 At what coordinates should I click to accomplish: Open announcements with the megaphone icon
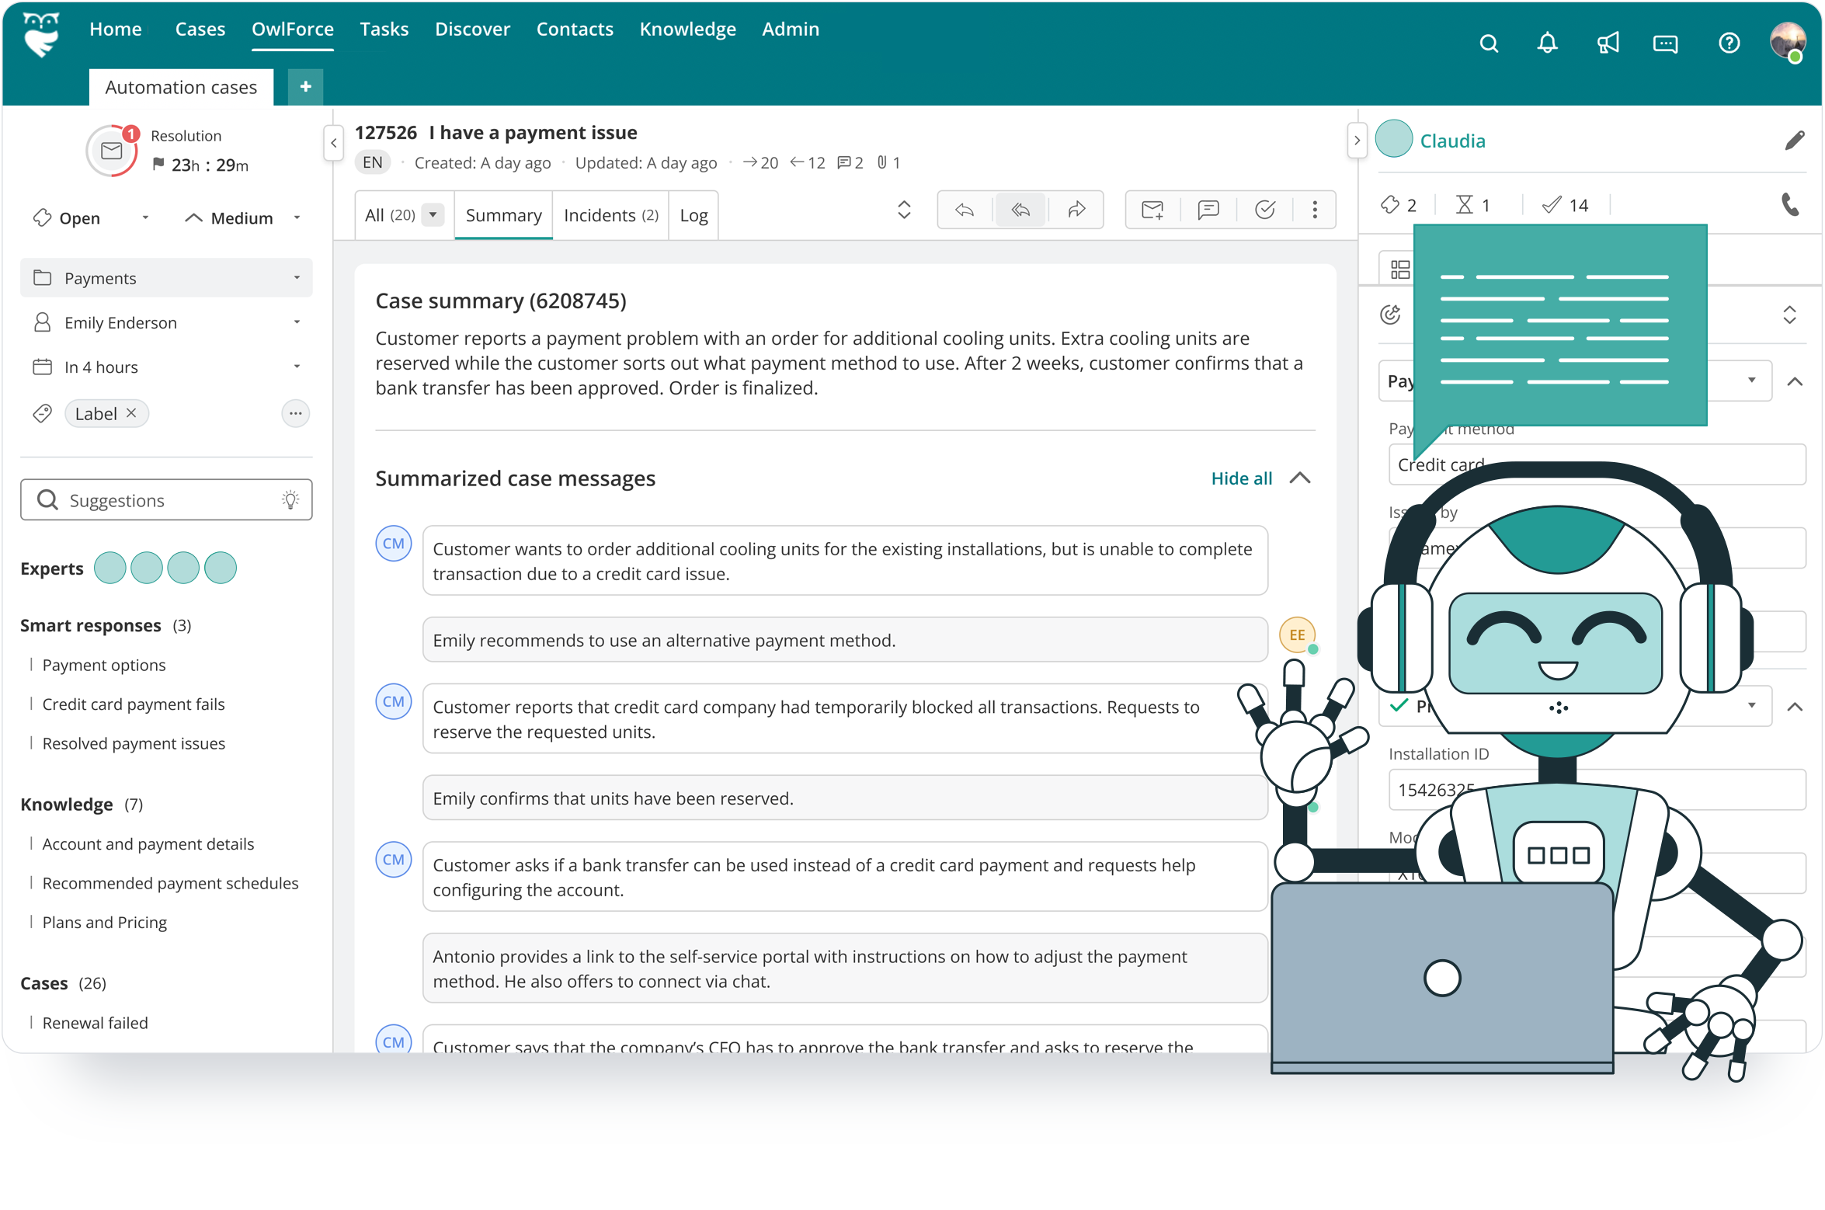tap(1608, 43)
